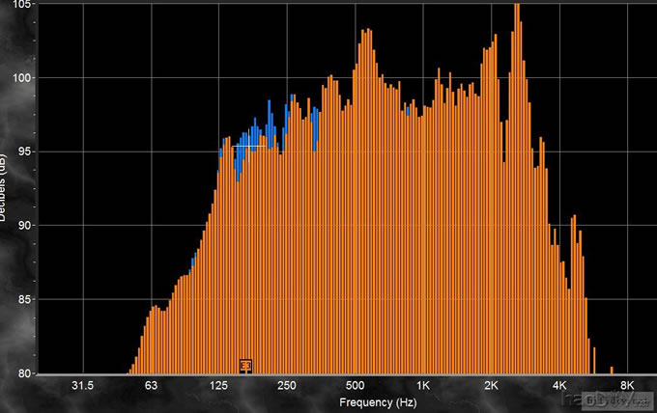Click the 90 decibel axis label
This screenshot has height=413, width=657.
23,225
